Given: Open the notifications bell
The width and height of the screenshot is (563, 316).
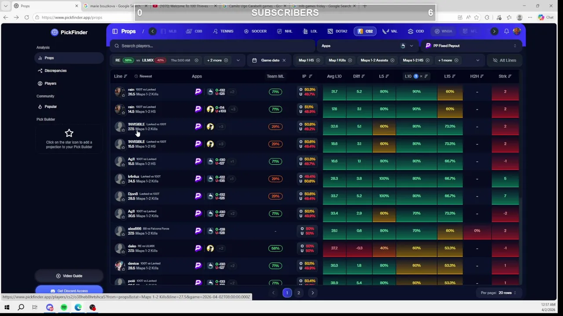Looking at the screenshot, I should (506, 31).
